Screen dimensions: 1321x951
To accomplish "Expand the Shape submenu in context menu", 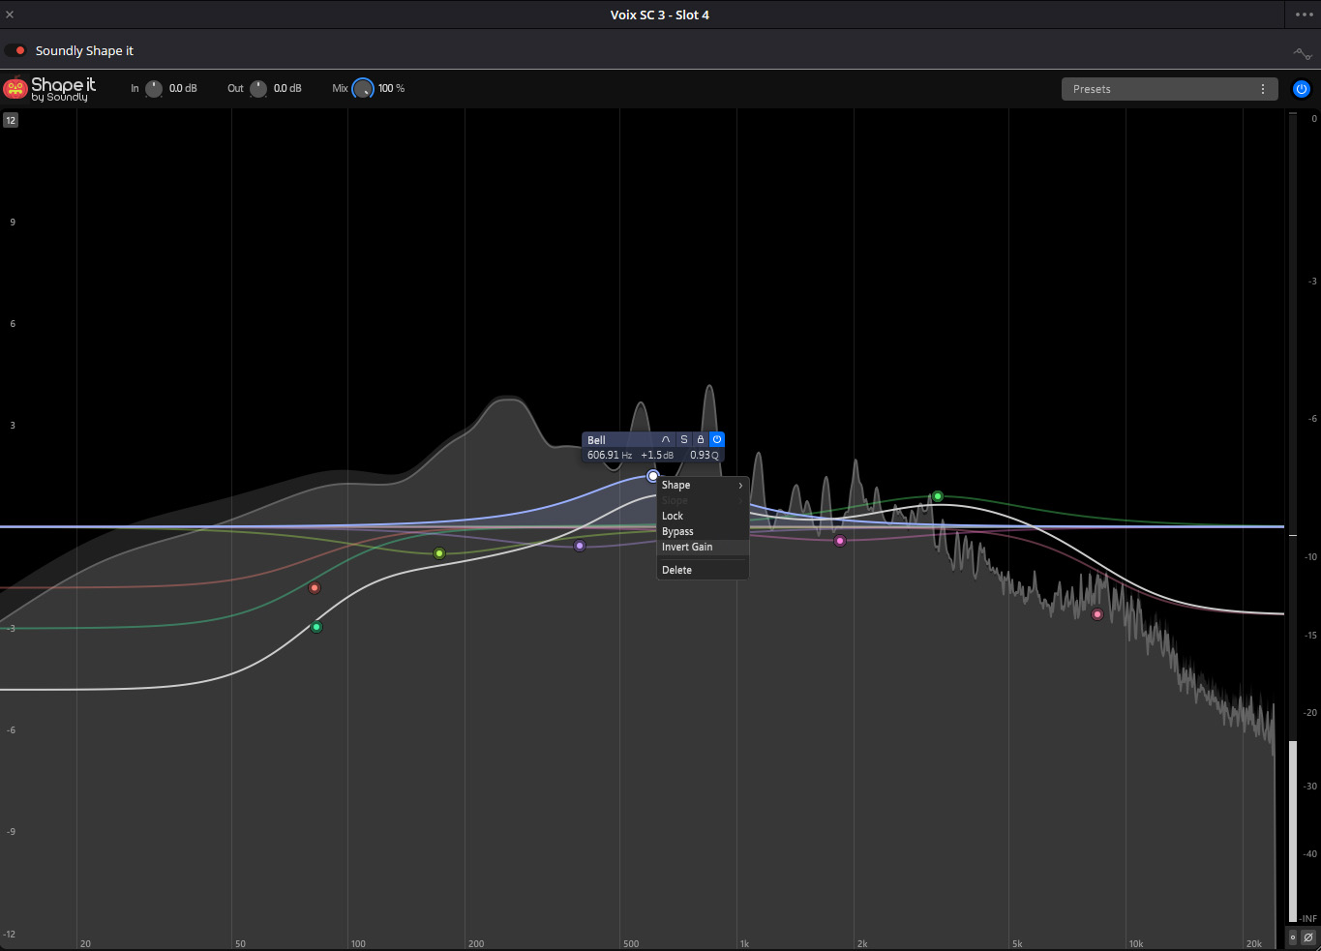I will point(702,486).
